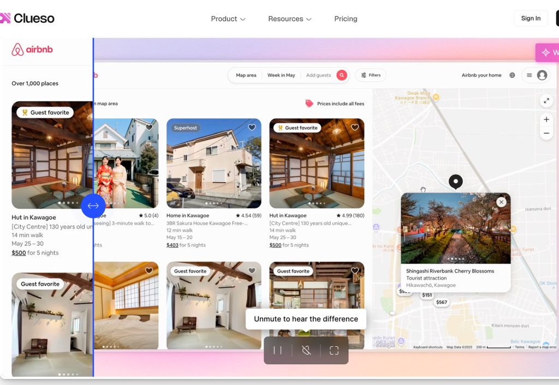This screenshot has width=559, height=385.
Task: Unmute the video audio
Action: 306,351
